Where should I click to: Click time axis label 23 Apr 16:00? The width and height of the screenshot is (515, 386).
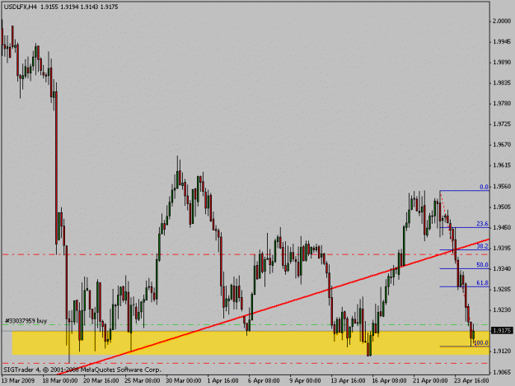click(471, 381)
